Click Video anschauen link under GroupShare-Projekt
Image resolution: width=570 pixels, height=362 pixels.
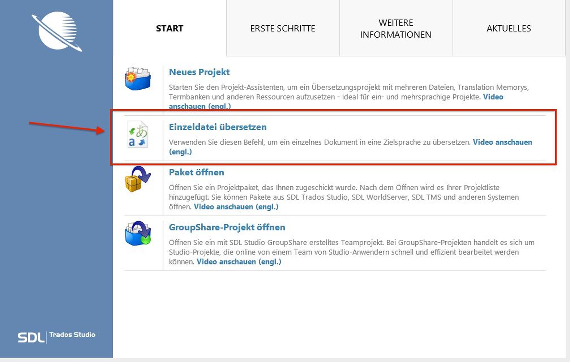coord(239,262)
